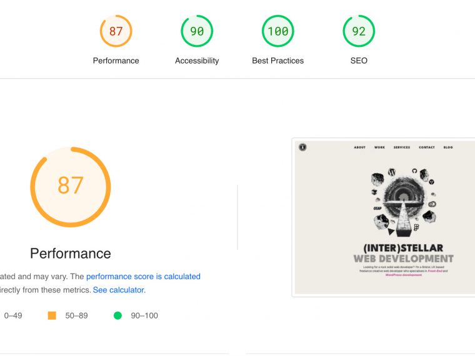475x356 pixels.
Task: Click the Best Practices gauge showing 100
Action: (x=277, y=31)
